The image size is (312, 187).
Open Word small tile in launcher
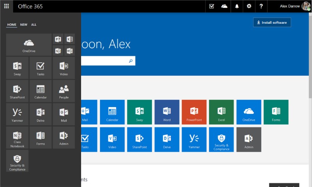tap(69, 51)
